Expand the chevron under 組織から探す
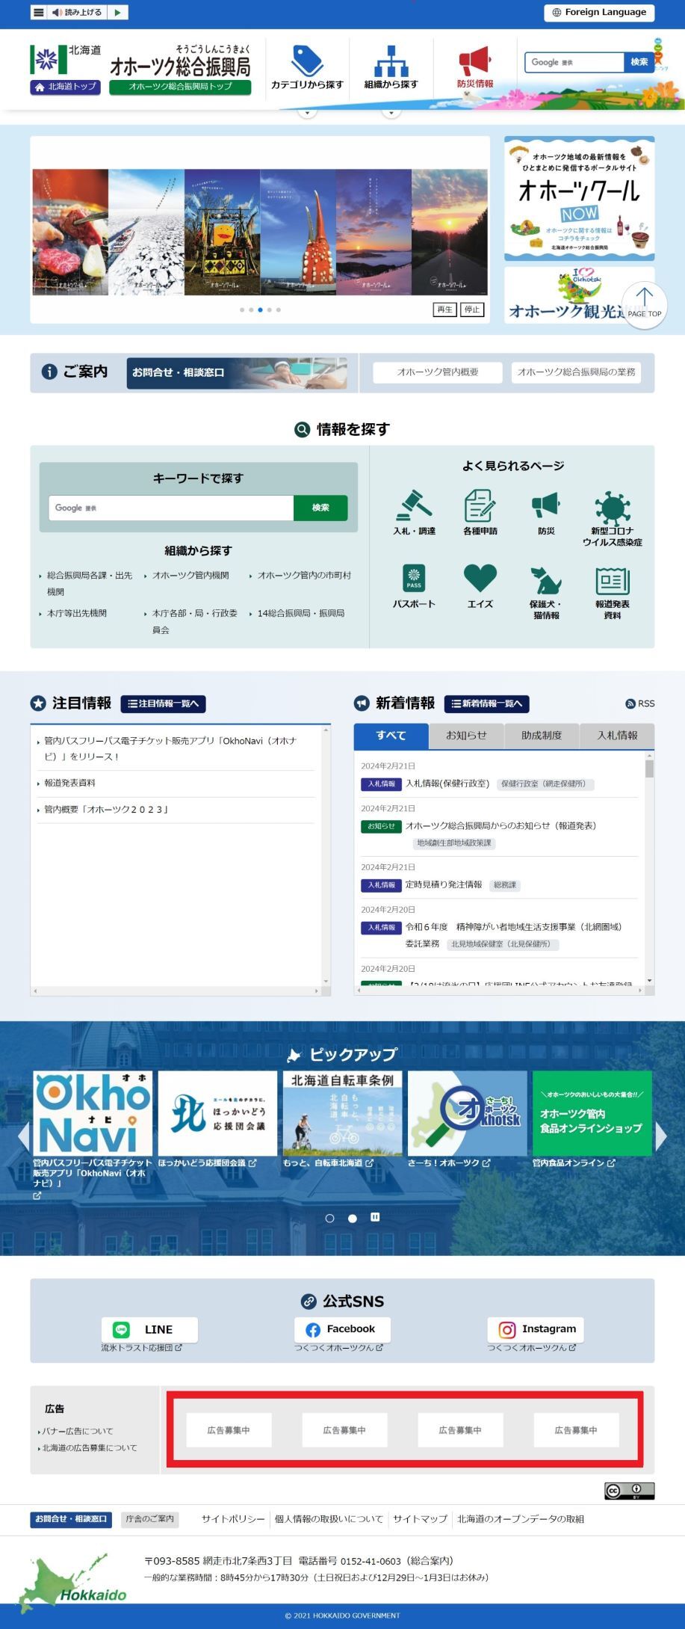The width and height of the screenshot is (685, 1629). point(391,113)
